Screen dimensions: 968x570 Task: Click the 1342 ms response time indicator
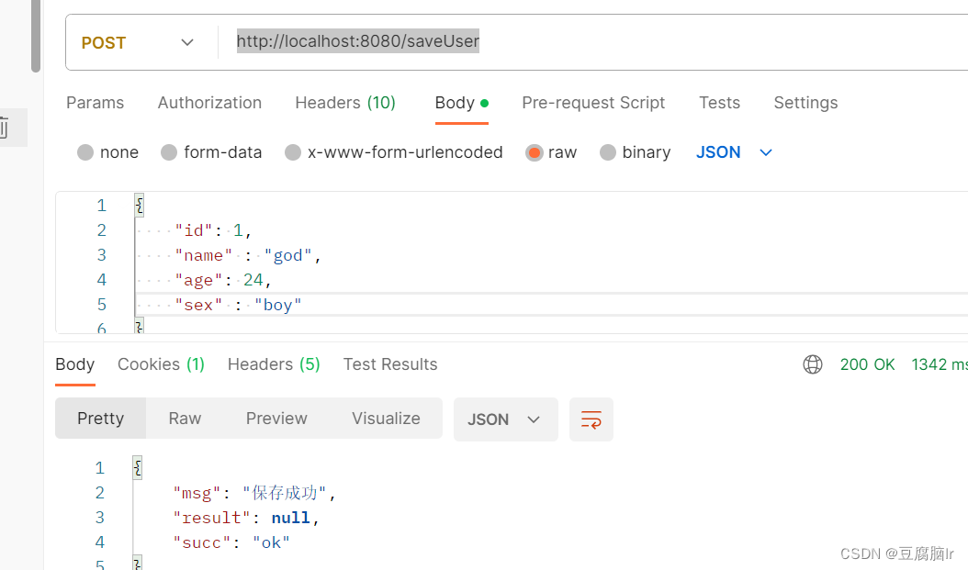pos(938,364)
